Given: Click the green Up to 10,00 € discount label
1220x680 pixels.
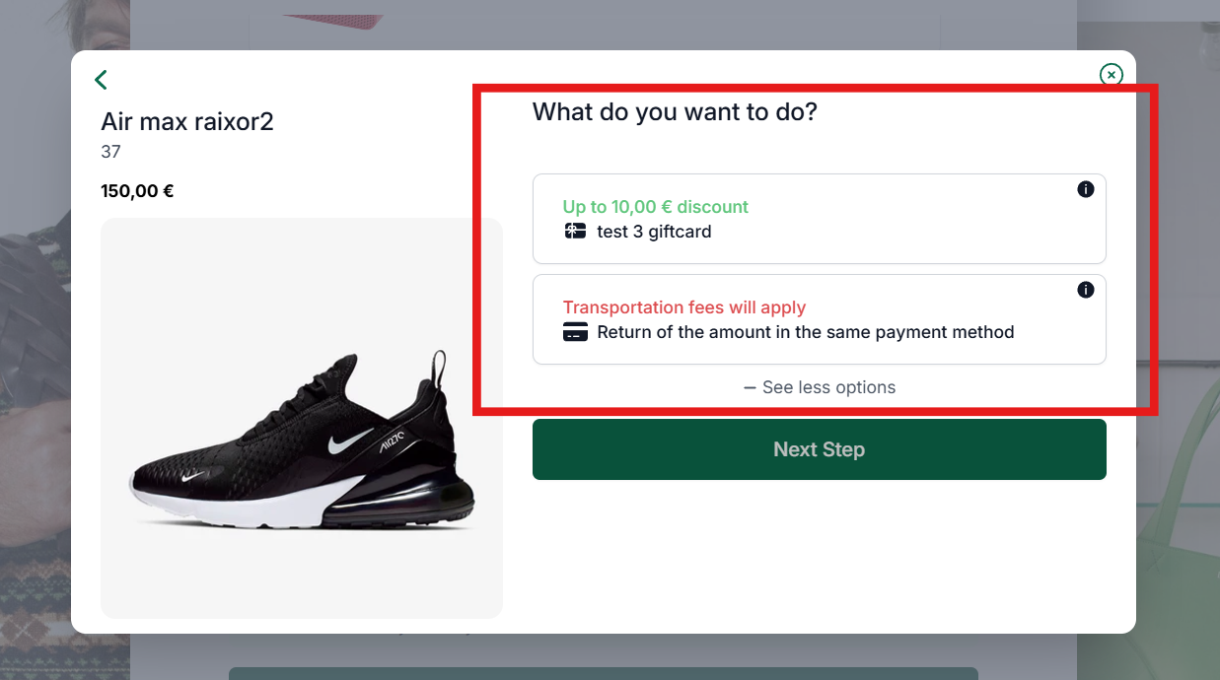Looking at the screenshot, I should click(x=656, y=207).
